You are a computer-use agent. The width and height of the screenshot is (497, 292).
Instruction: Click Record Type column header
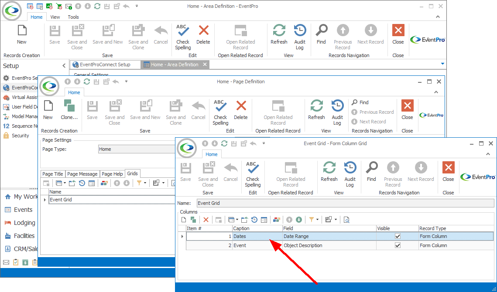pyautogui.click(x=456, y=228)
